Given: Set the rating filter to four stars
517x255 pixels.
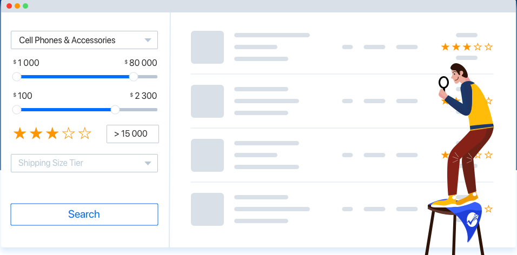Looking at the screenshot, I should click(69, 133).
